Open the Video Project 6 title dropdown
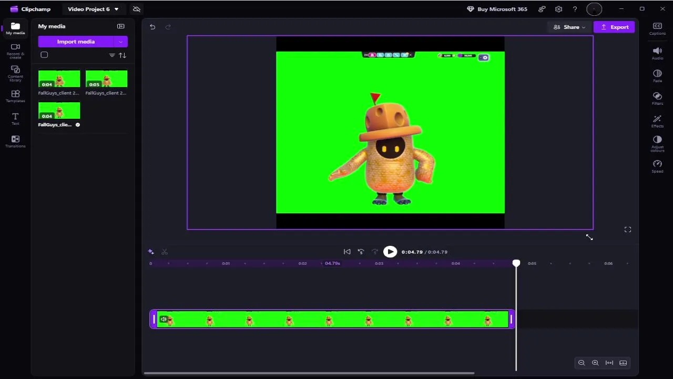This screenshot has height=379, width=673. point(93,9)
